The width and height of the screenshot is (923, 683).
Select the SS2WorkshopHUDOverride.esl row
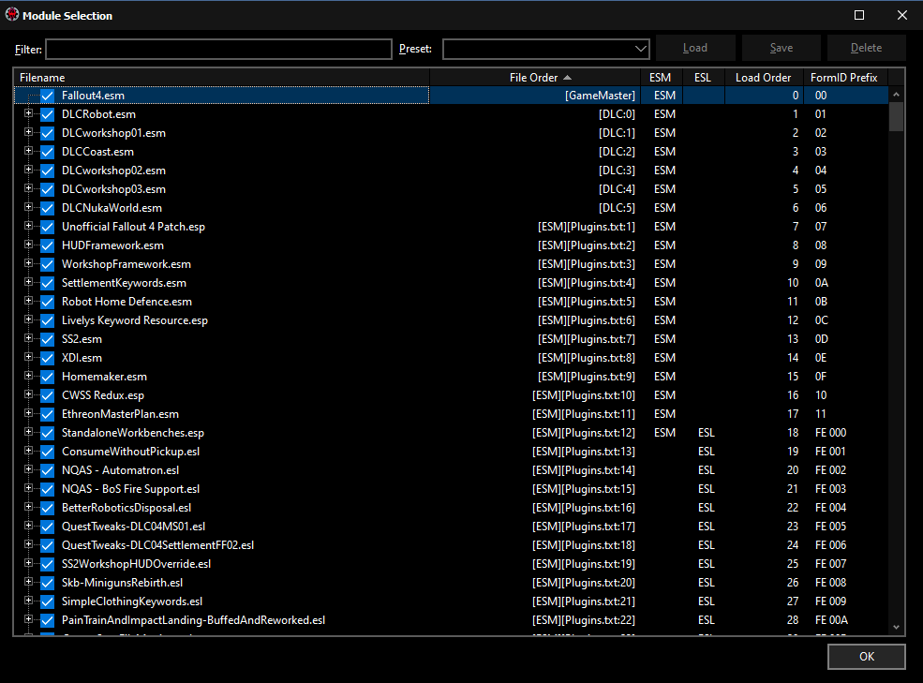(x=452, y=564)
